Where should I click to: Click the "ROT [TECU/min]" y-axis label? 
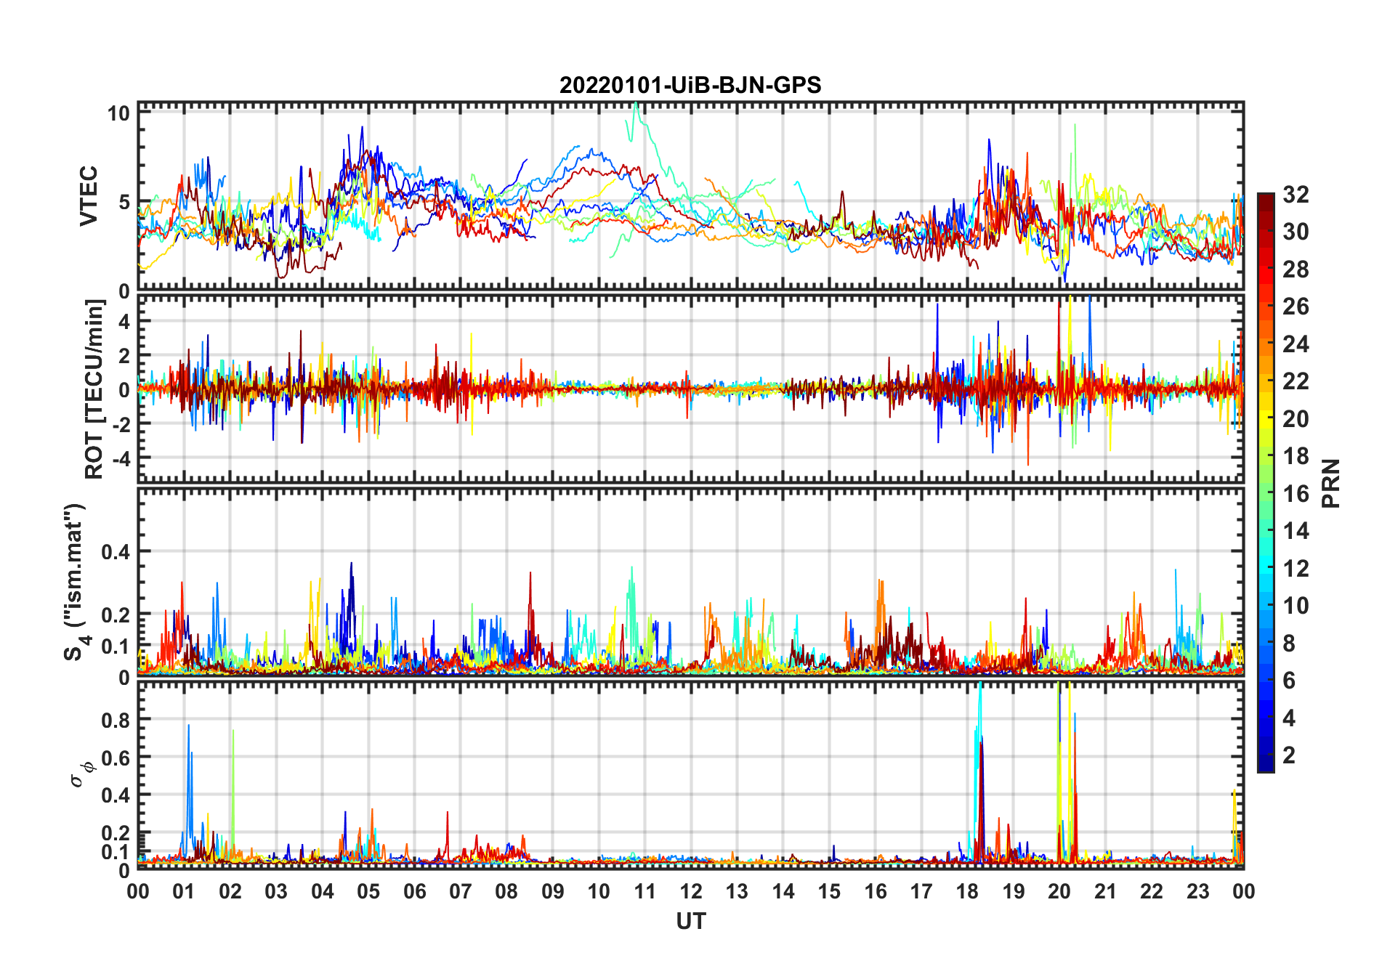[94, 389]
